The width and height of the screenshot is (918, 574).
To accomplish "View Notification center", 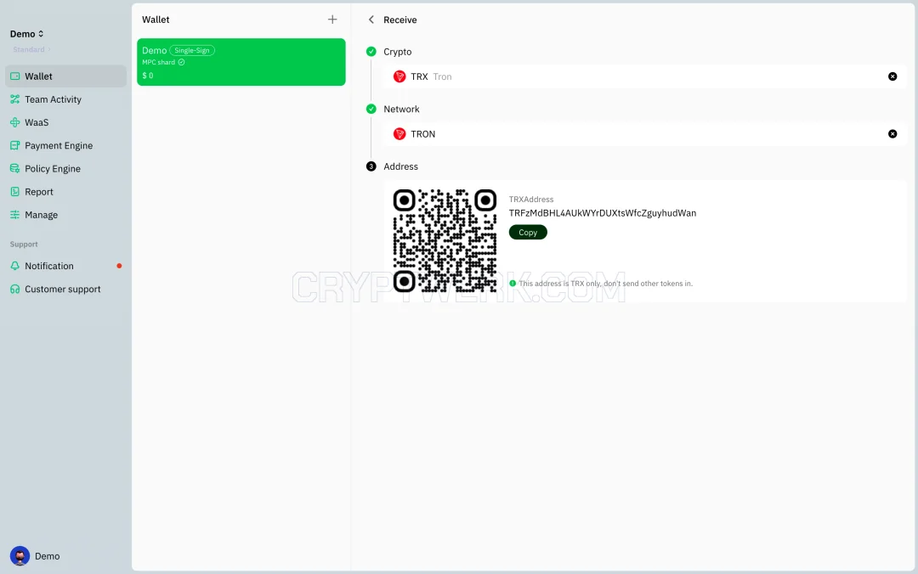I will coord(65,266).
